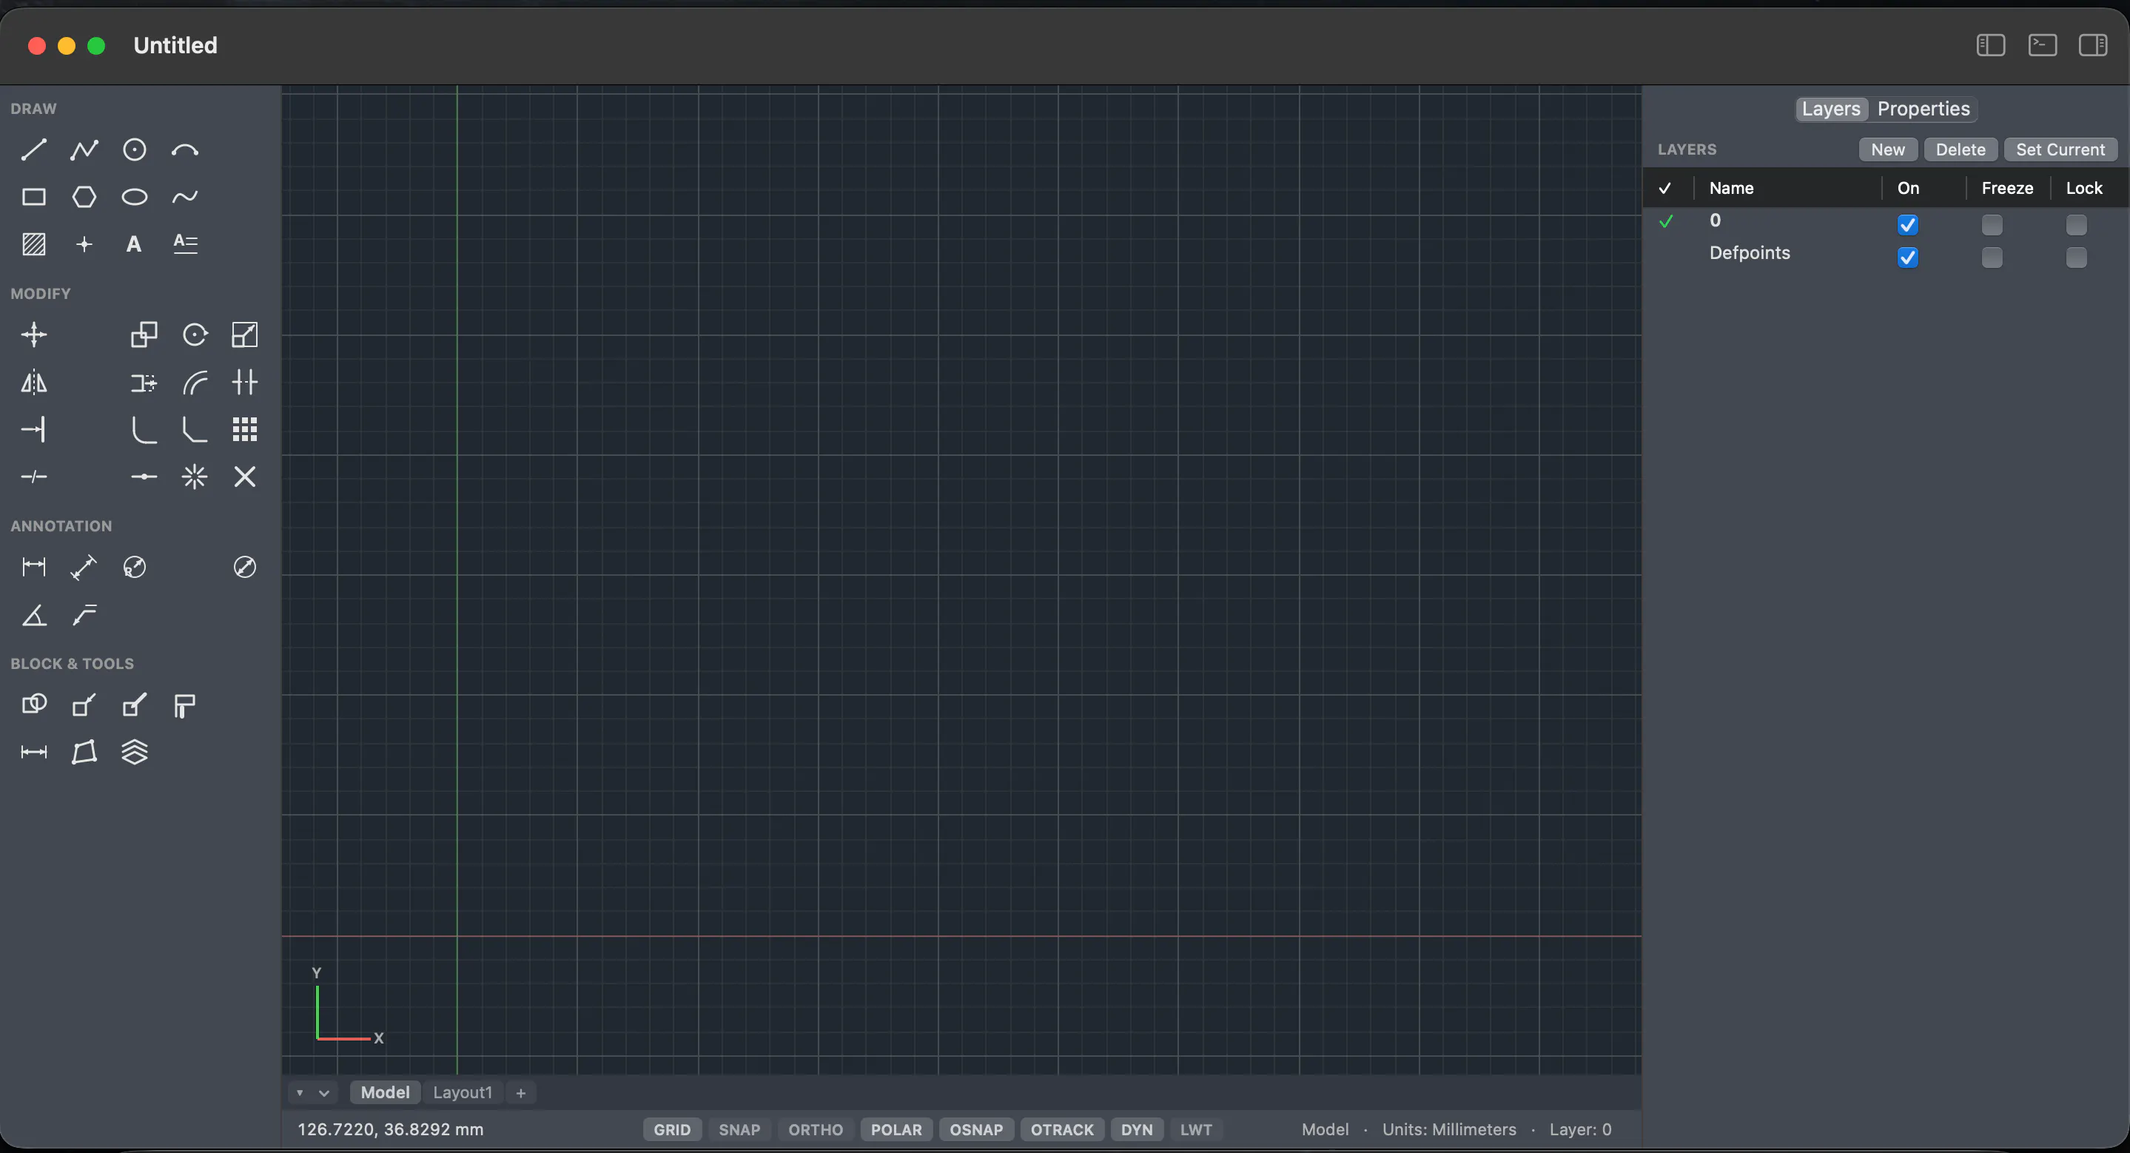Select the Hatch tool
The height and width of the screenshot is (1153, 2130).
point(34,243)
